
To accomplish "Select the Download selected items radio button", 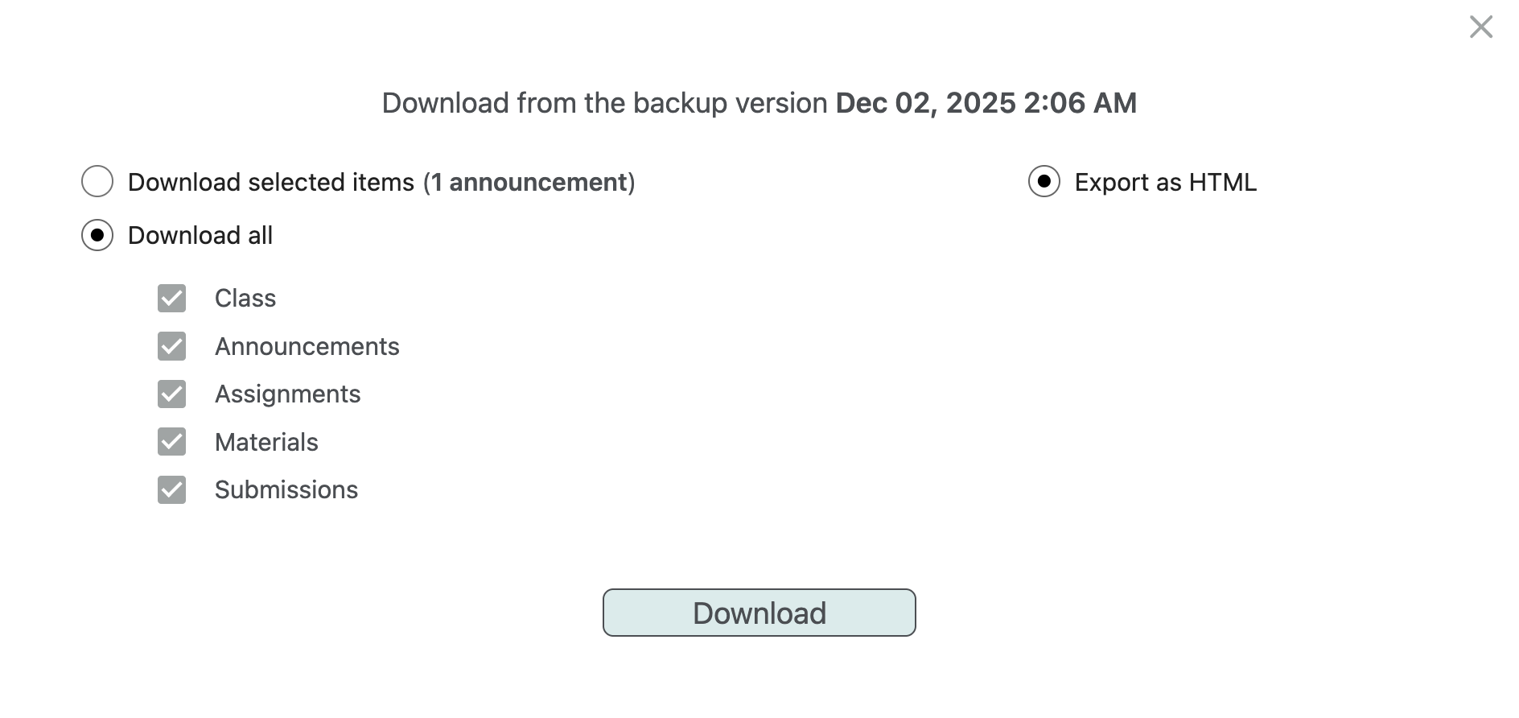I will coord(97,182).
